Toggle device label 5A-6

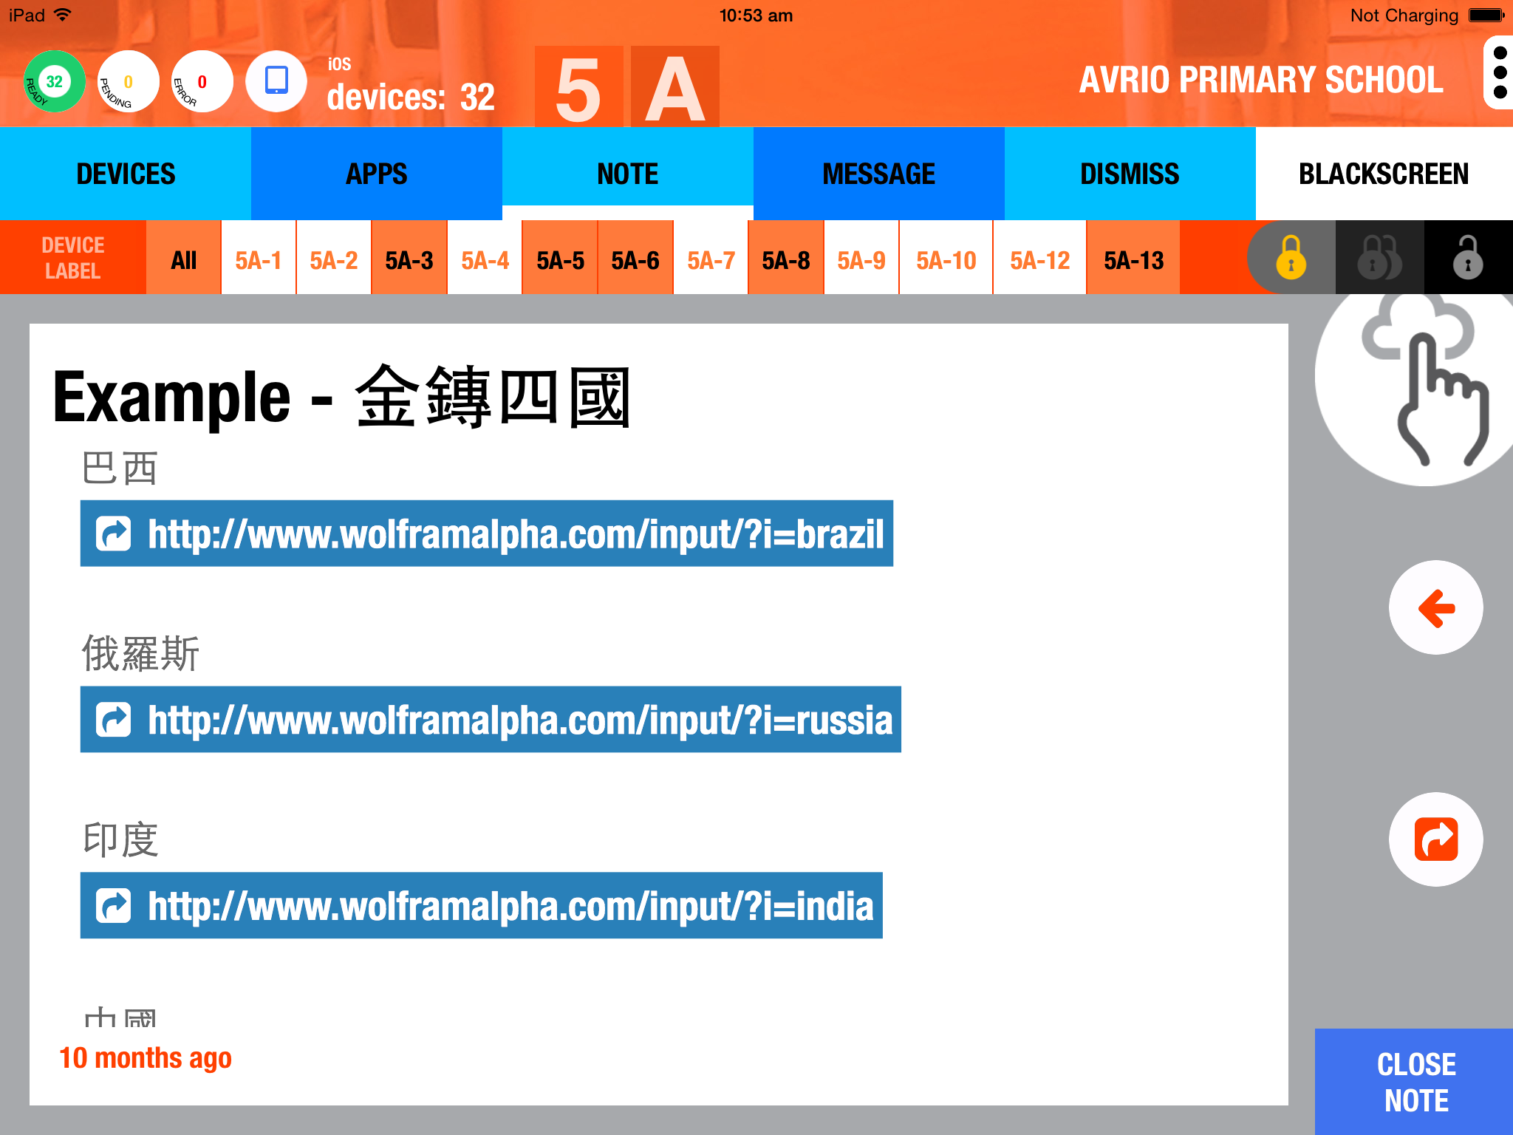pyautogui.click(x=635, y=257)
